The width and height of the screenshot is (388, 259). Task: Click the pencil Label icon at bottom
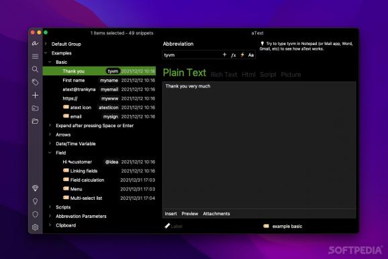pyautogui.click(x=167, y=226)
